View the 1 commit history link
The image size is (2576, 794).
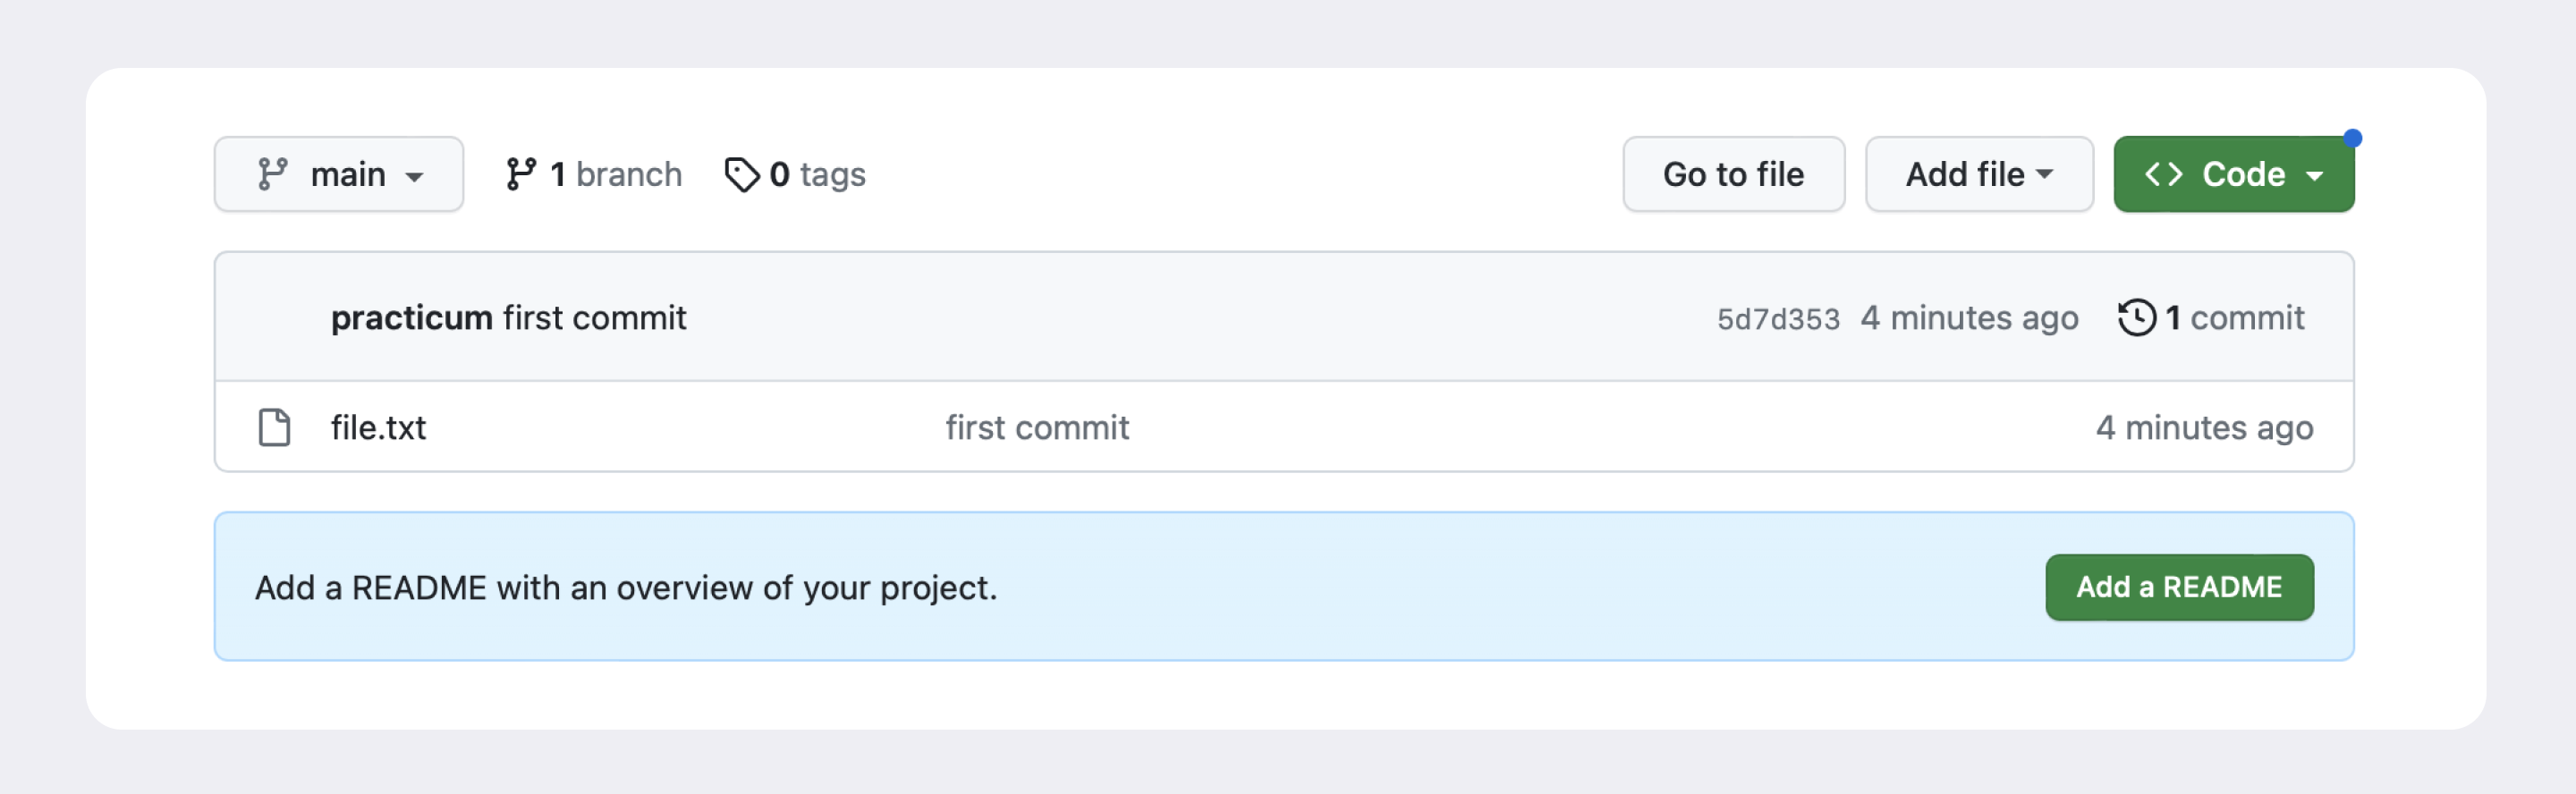click(x=2234, y=318)
